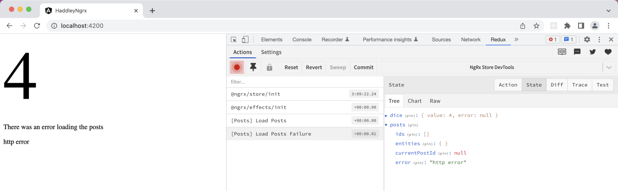The height and width of the screenshot is (191, 618).
Task: Open DevTools settings gear icon
Action: pyautogui.click(x=587, y=39)
